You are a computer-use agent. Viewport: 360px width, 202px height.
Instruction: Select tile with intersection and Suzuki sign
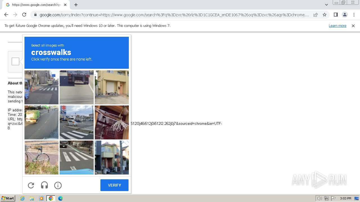(76, 122)
